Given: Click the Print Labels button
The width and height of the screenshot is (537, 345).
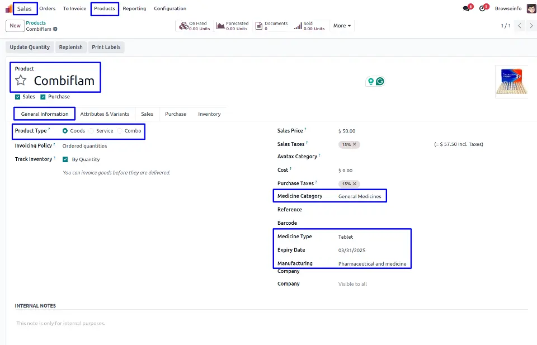Looking at the screenshot, I should click(106, 47).
